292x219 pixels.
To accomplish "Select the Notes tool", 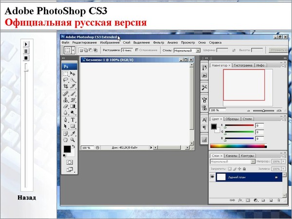I will (66, 133).
